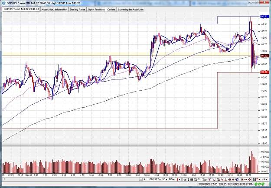Click the application icon in the title bar
The image size is (271, 188).
point(4,3)
